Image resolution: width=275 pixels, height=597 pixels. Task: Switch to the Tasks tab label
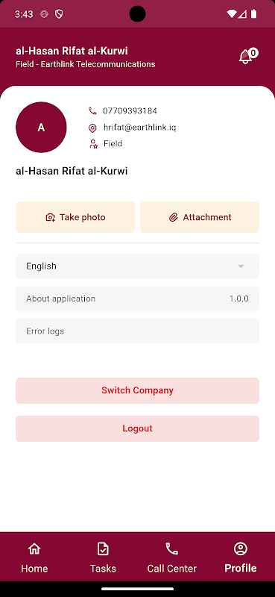click(103, 569)
